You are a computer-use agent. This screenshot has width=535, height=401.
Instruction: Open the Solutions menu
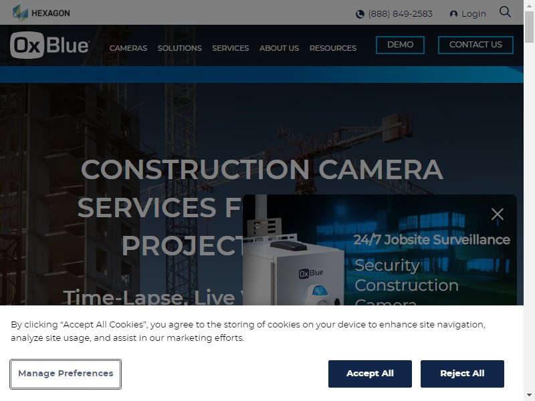(179, 48)
